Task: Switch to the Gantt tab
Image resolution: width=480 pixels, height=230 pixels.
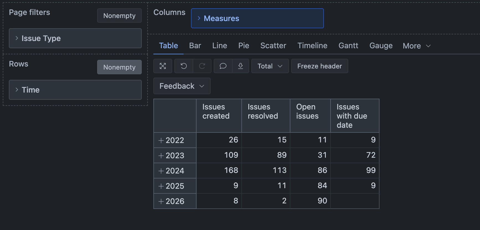Action: (x=348, y=45)
